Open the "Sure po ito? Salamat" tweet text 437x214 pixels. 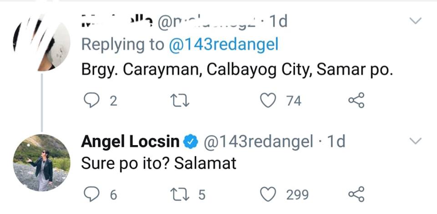pos(158,163)
